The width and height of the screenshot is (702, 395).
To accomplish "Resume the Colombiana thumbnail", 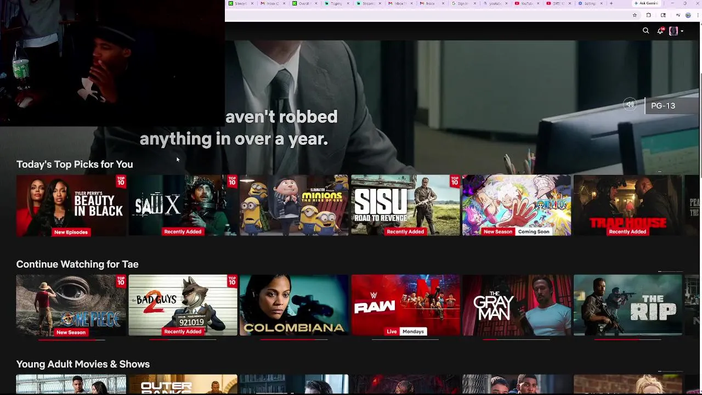I will click(294, 305).
